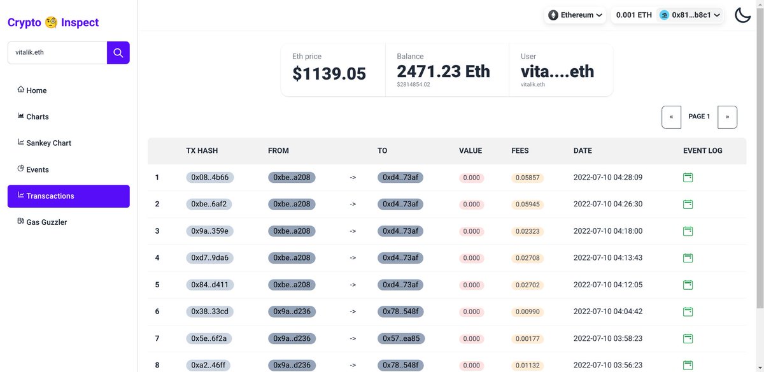The image size is (764, 372).
Task: Click the wallet avatar icon
Action: point(665,15)
